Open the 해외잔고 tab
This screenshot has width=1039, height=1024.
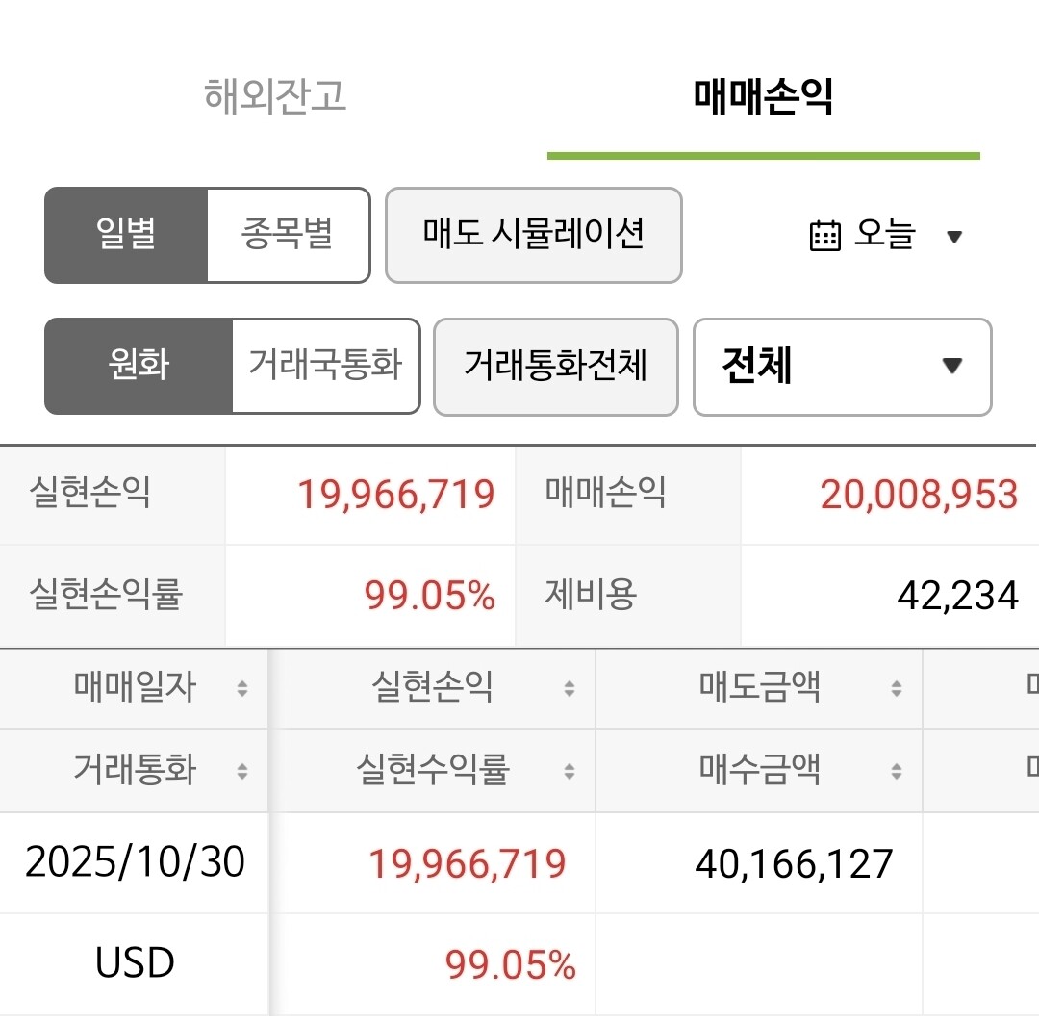pyautogui.click(x=275, y=97)
